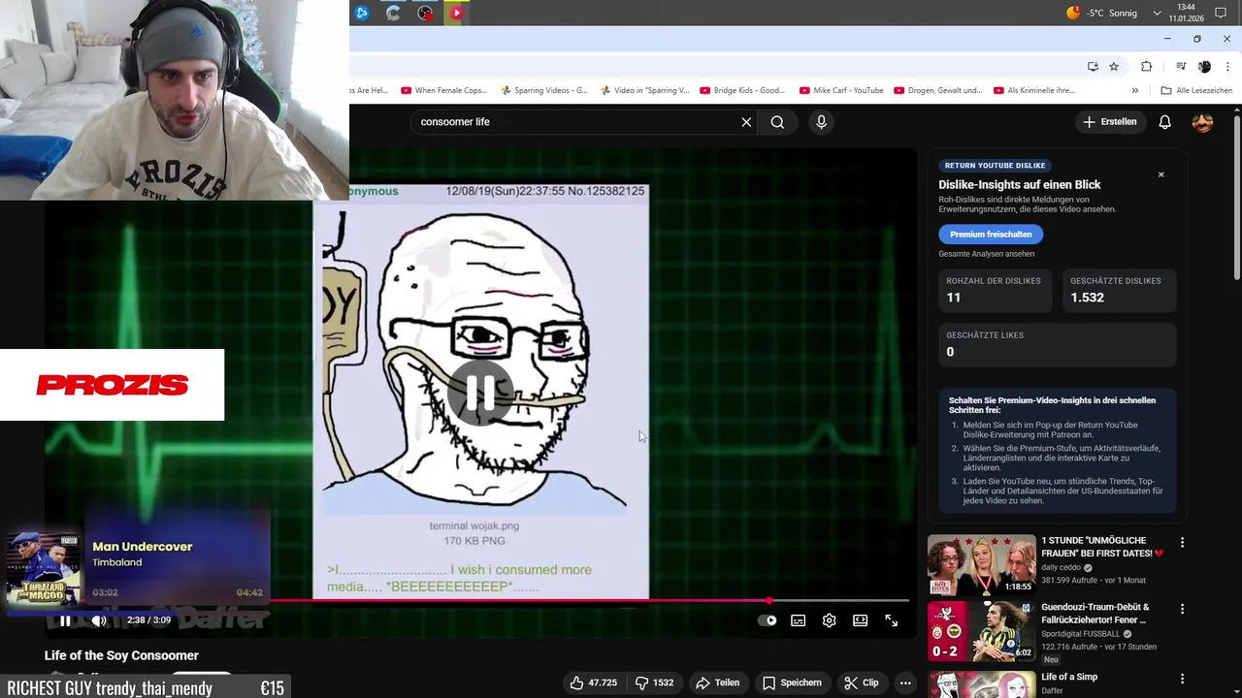Open the Chrome extensions puzzle icon

pyautogui.click(x=1146, y=66)
